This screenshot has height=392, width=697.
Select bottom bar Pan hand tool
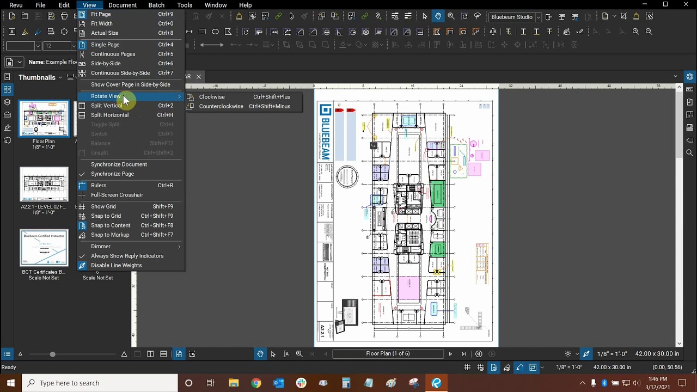tap(260, 354)
